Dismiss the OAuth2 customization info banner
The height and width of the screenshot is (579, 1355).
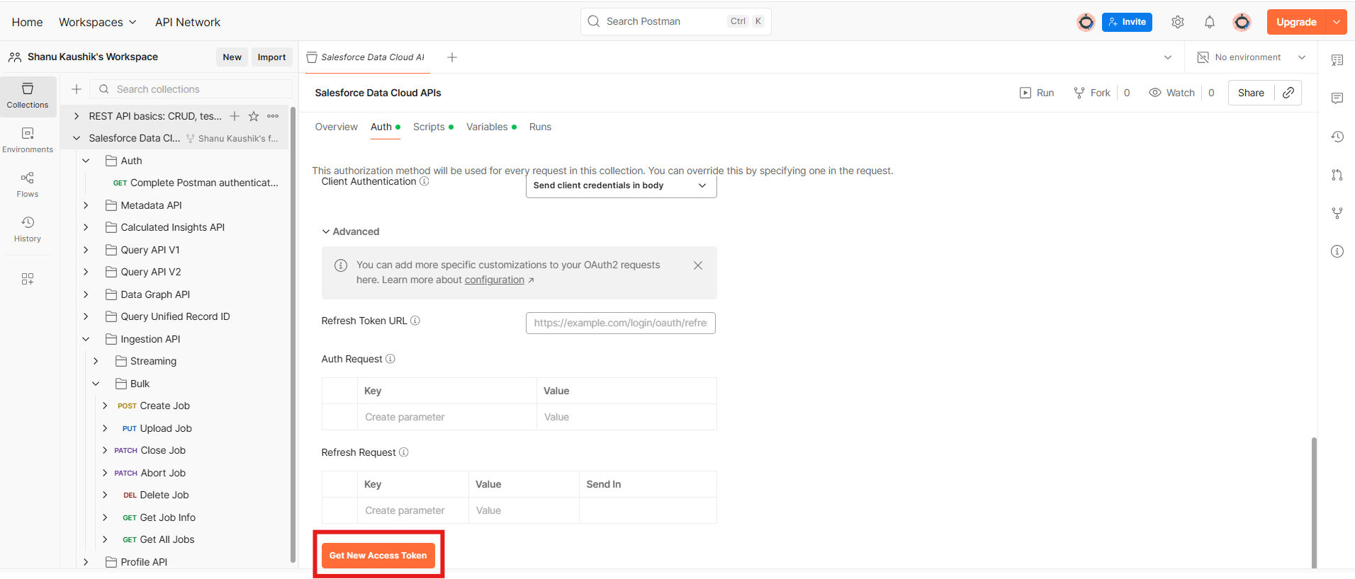coord(697,265)
